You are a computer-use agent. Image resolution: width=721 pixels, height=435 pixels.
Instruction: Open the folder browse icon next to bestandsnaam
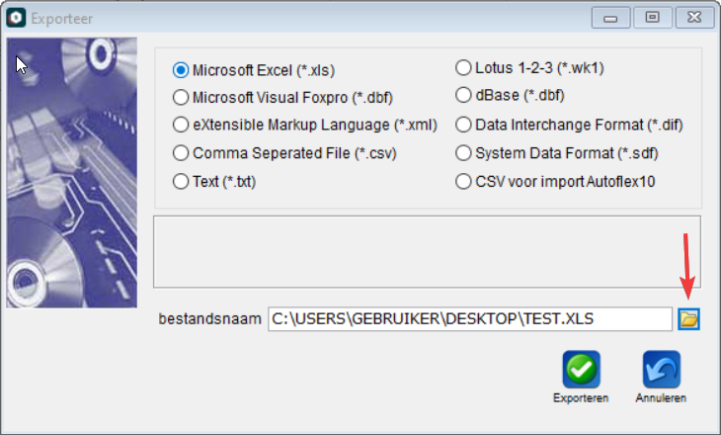pos(688,319)
